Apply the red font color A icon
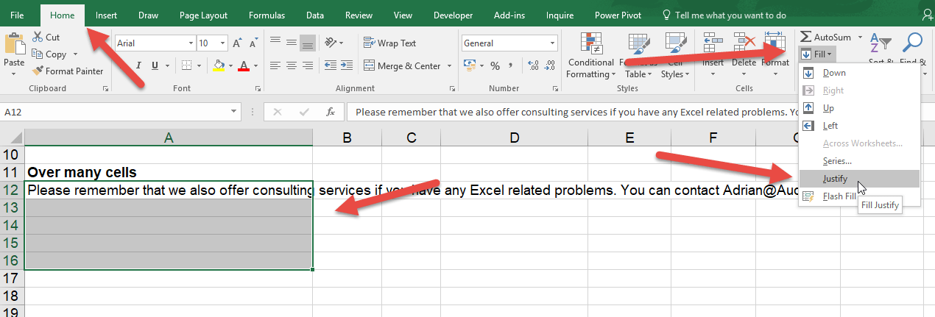This screenshot has height=317, width=935. click(x=244, y=65)
